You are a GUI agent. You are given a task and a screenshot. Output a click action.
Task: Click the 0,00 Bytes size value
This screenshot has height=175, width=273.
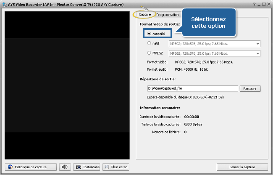[193, 124]
